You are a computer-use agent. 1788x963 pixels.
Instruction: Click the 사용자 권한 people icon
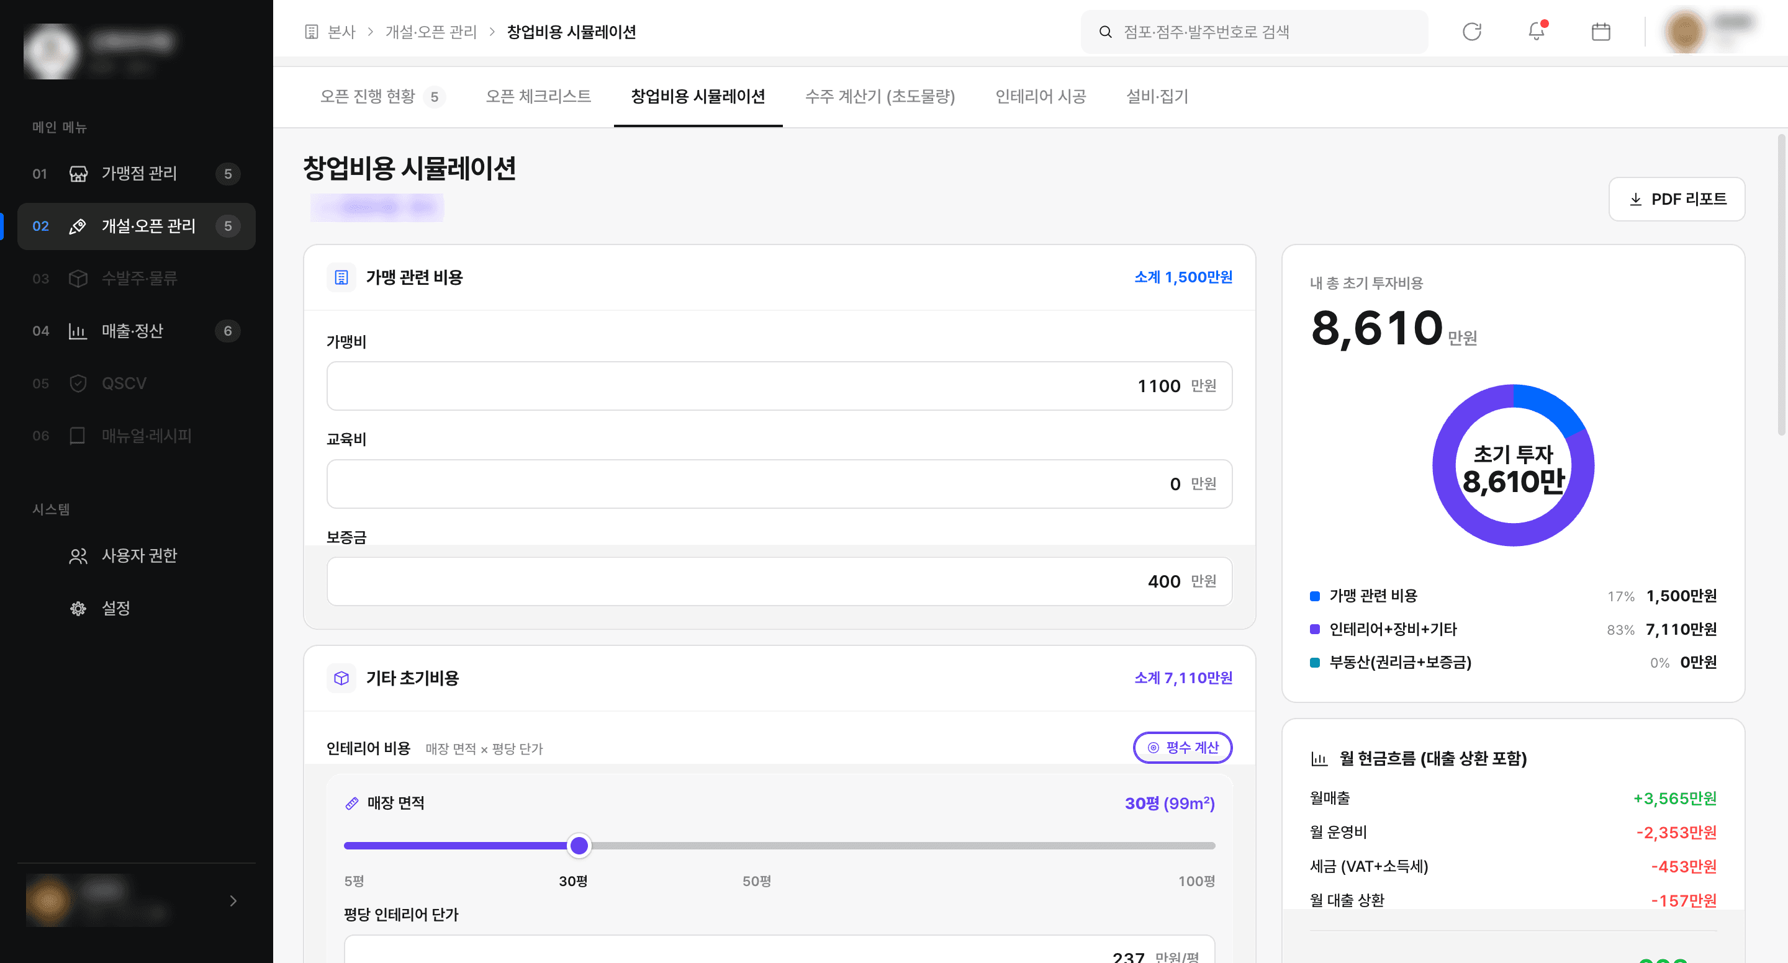pyautogui.click(x=78, y=556)
